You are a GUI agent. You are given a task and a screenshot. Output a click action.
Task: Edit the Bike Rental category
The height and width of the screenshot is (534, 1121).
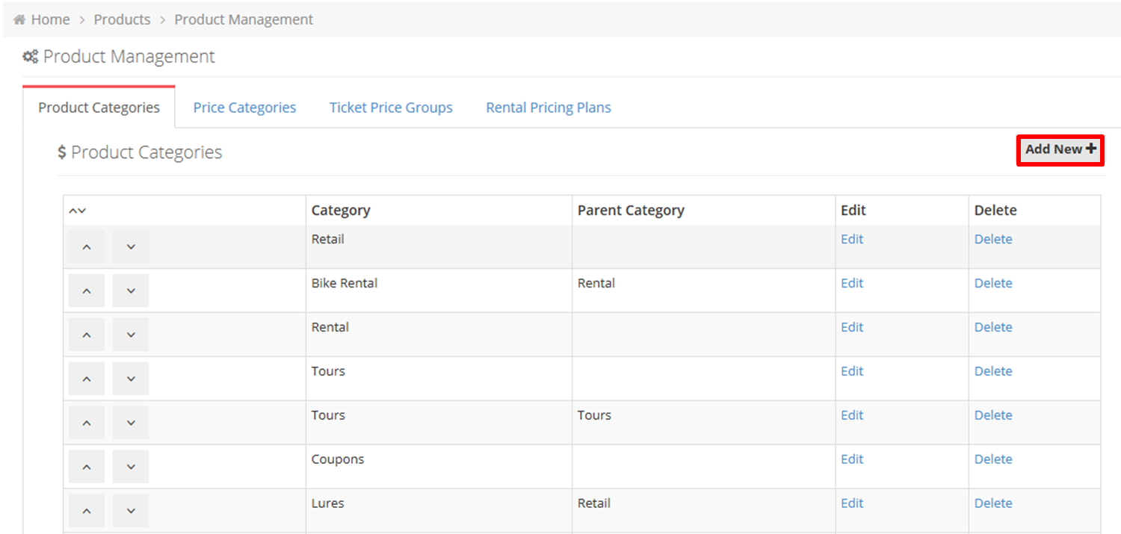[852, 283]
